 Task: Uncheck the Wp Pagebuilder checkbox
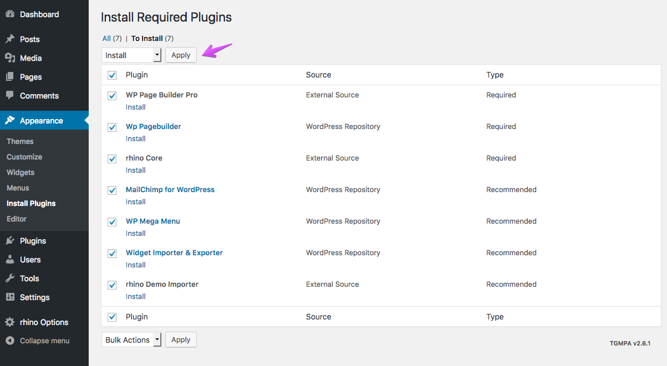[112, 127]
